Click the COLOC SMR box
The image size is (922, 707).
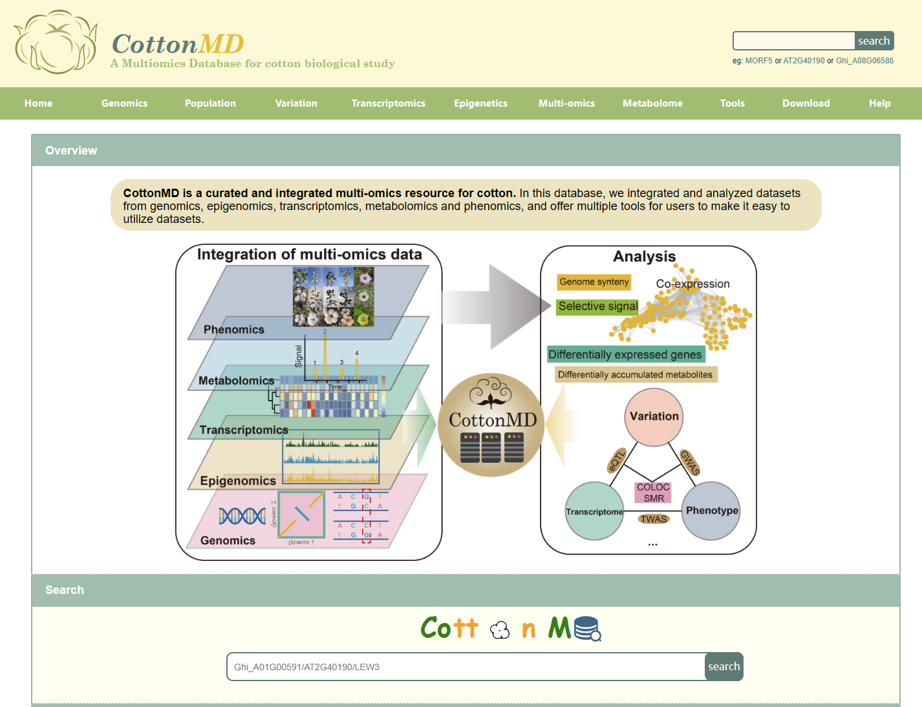pos(653,492)
